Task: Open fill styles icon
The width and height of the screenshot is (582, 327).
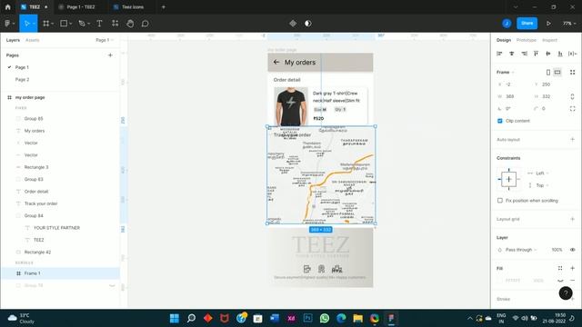Action: tap(560, 268)
